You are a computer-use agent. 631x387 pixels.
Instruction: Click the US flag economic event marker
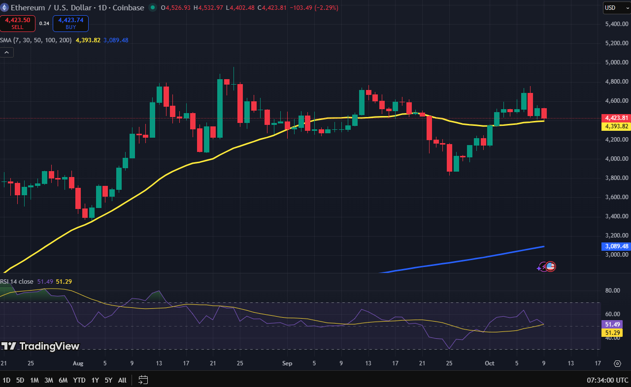(x=550, y=267)
